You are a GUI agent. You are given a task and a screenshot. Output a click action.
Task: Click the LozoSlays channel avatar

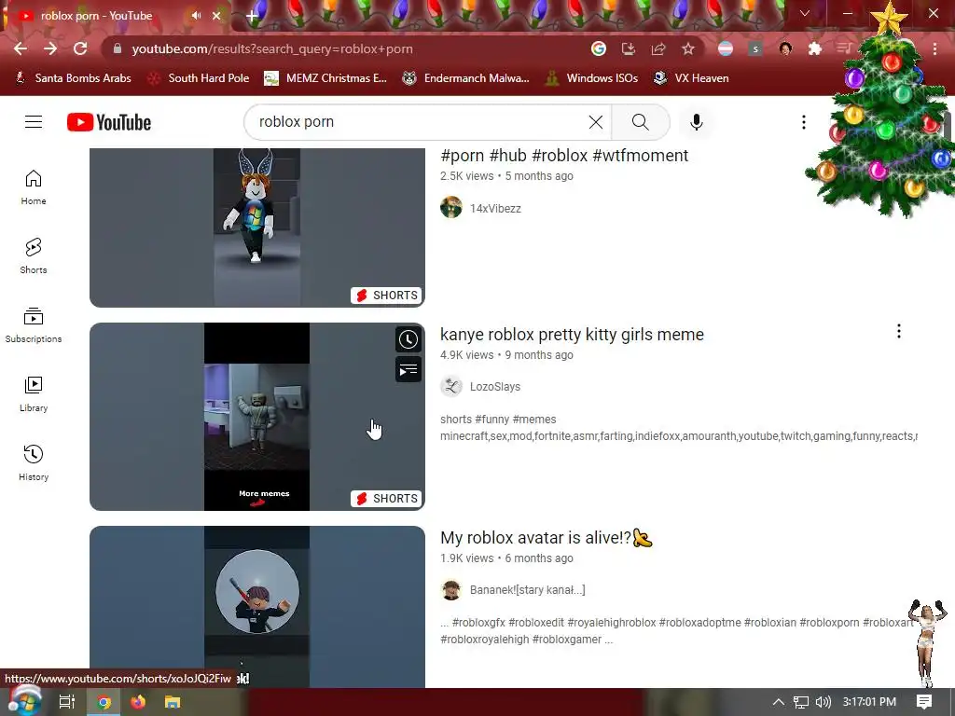click(x=451, y=386)
